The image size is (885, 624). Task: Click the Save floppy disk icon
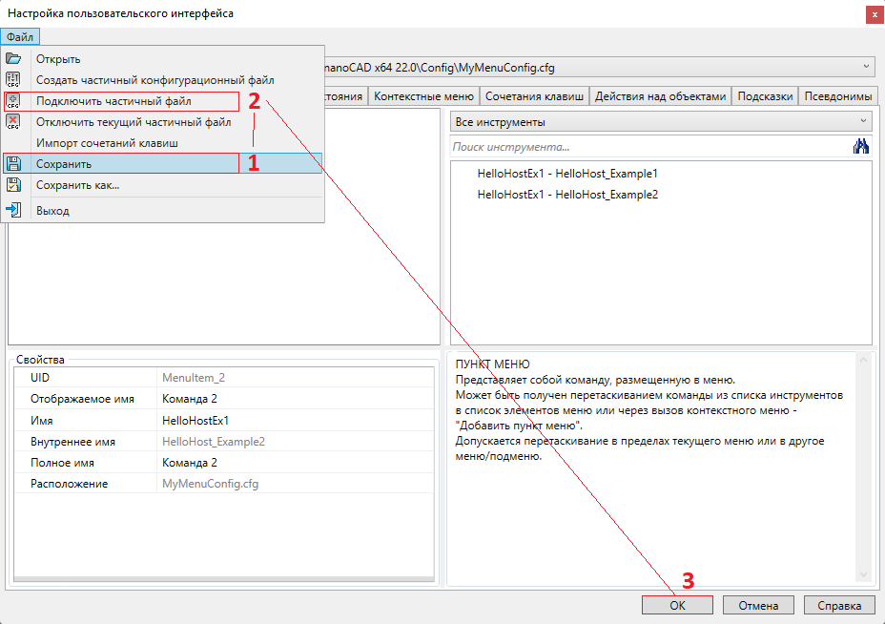click(13, 164)
